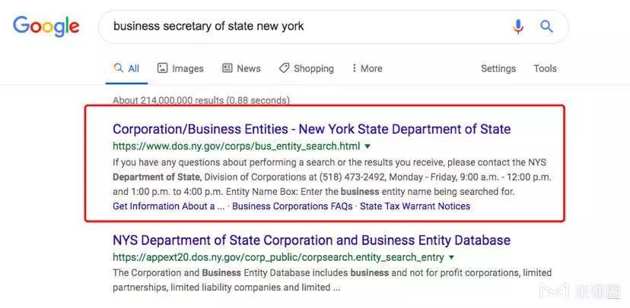Expand dropdown arrow beside dos.ny.gov URL

point(367,146)
